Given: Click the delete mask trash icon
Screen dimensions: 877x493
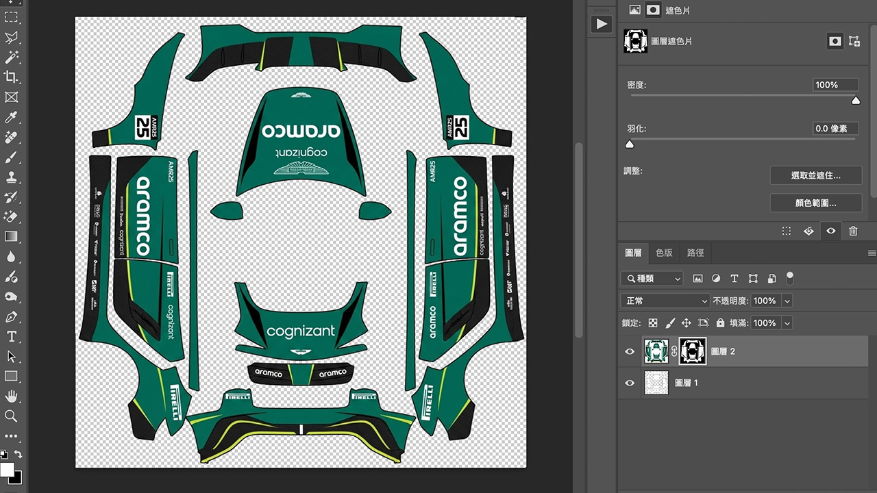Looking at the screenshot, I should pyautogui.click(x=853, y=231).
